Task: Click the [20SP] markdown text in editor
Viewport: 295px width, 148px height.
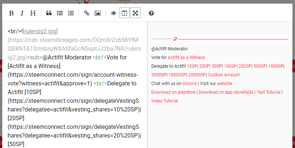Action: click(x=16, y=118)
